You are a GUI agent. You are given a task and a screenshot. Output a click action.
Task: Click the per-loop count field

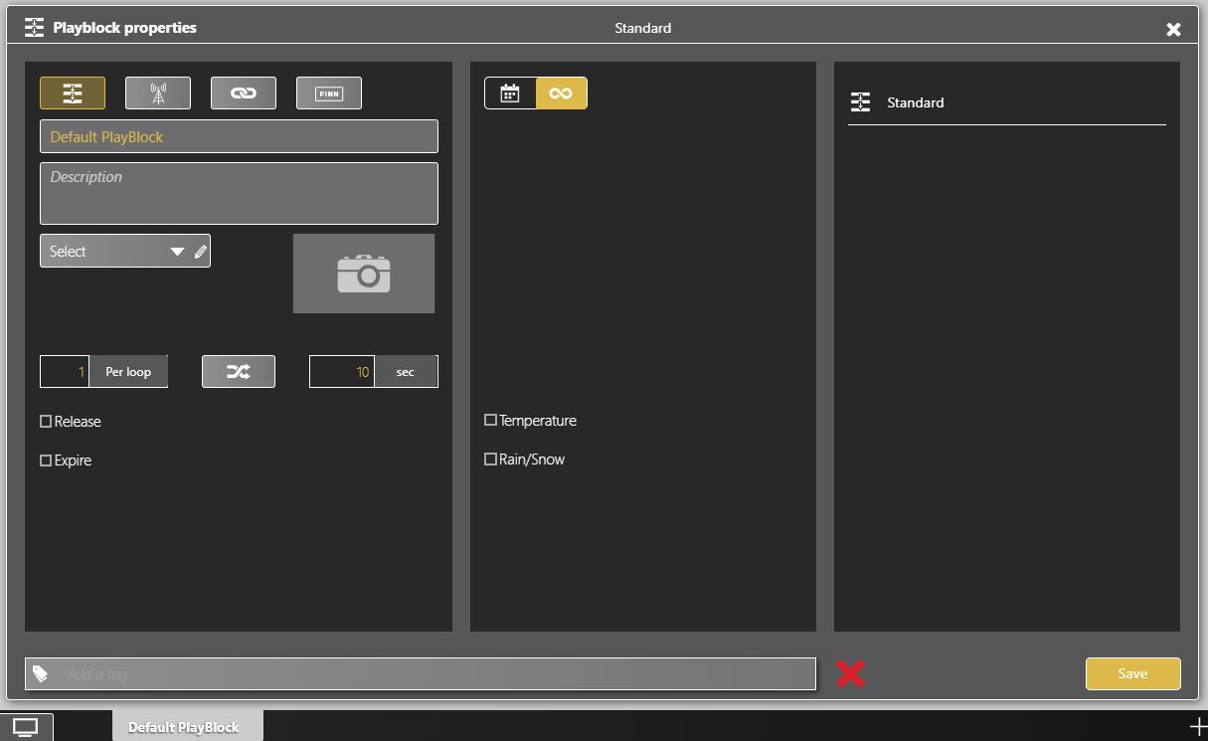point(65,371)
